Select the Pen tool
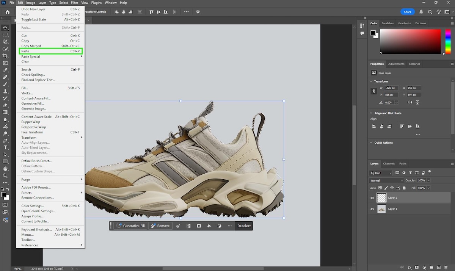This screenshot has height=271, width=455. pyautogui.click(x=5, y=141)
